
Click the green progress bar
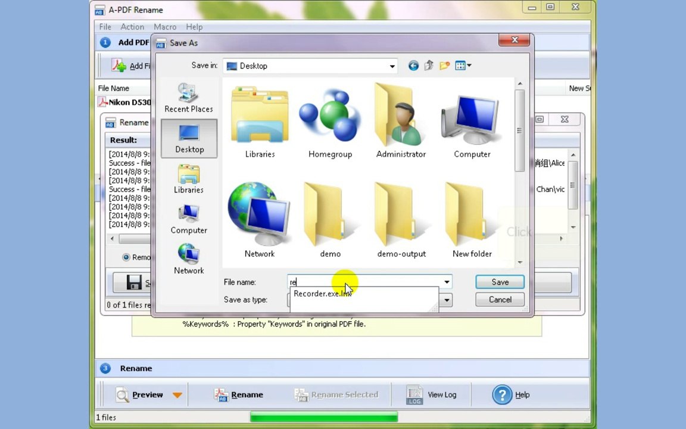click(324, 416)
